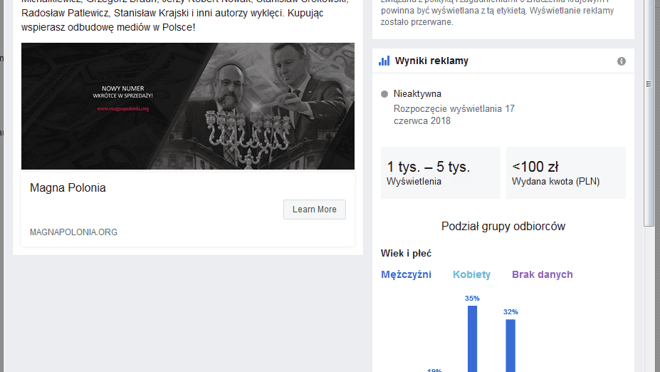Click the vertical scrollbar thumb on the right
660x372 pixels.
tap(649, 114)
